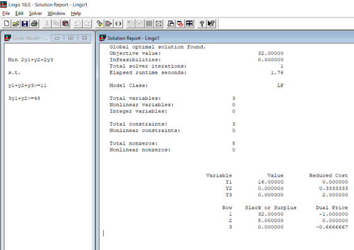Click the solid gray square toolbar icon

click(149, 23)
